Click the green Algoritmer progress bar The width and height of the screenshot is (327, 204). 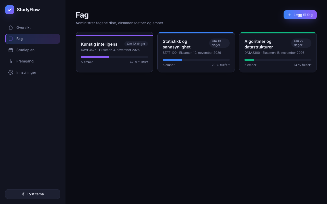(278, 60)
